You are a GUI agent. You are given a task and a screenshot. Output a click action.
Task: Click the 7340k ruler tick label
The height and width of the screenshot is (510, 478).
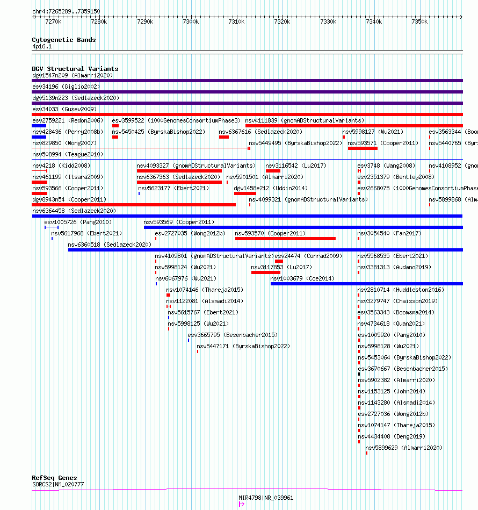374,22
